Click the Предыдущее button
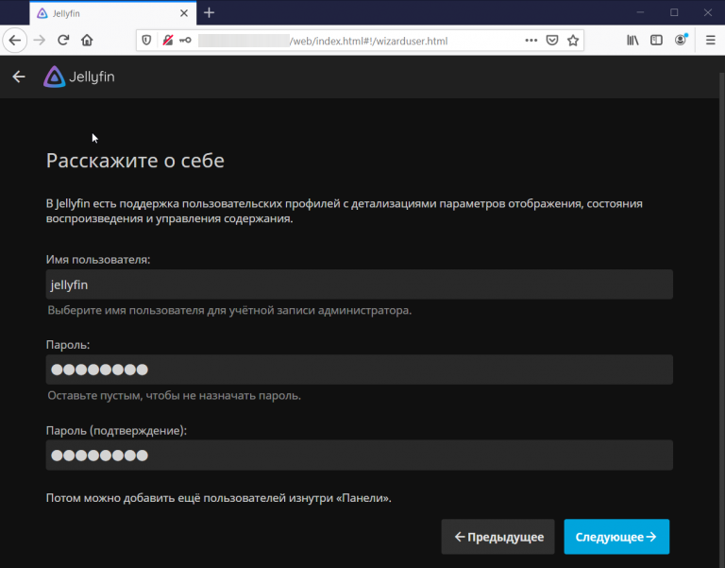 tap(497, 537)
